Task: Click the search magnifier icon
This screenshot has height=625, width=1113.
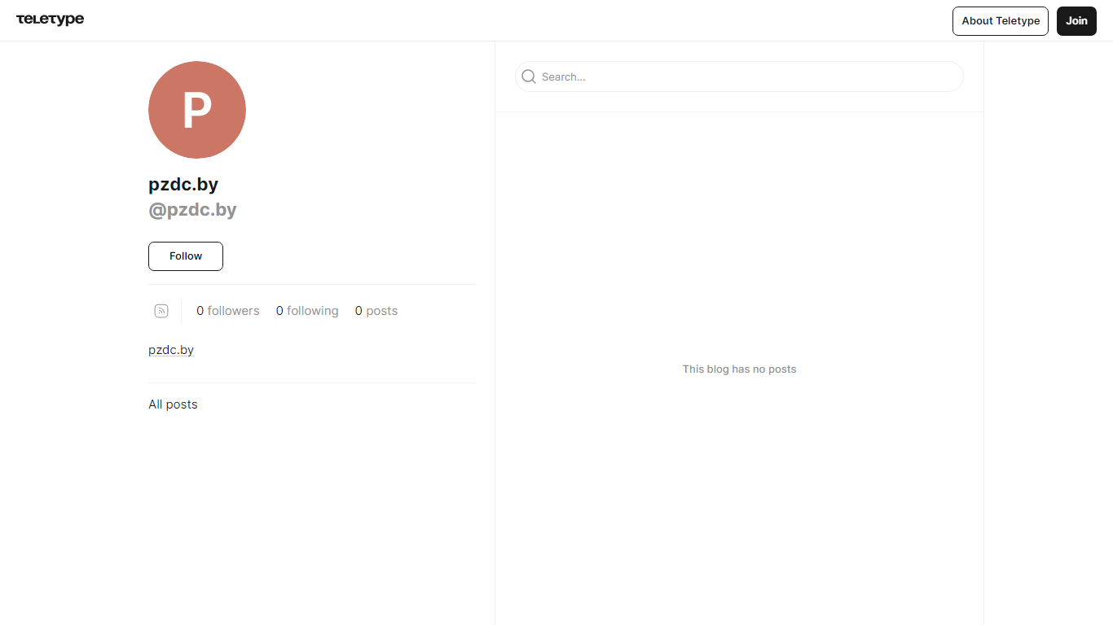Action: click(529, 76)
